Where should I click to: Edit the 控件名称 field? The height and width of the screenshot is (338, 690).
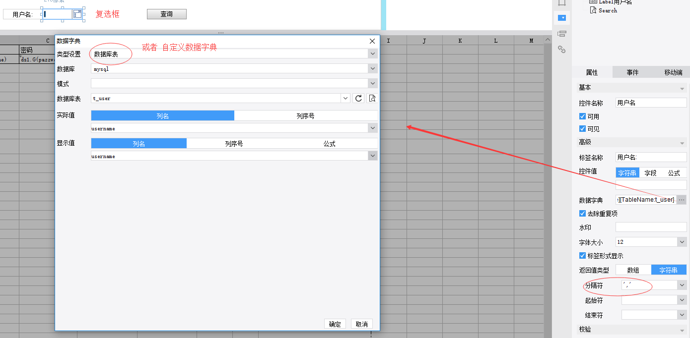coord(651,103)
